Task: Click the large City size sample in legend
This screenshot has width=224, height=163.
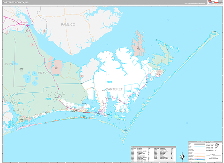Action: click(x=217, y=144)
